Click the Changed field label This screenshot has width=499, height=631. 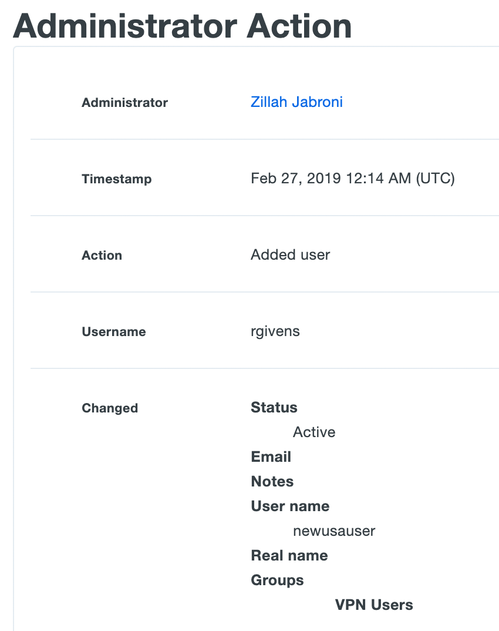tap(110, 408)
